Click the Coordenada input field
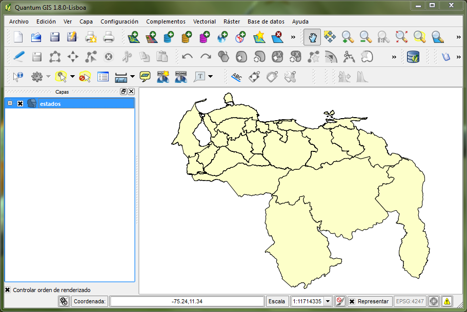467x312 pixels. (x=187, y=301)
